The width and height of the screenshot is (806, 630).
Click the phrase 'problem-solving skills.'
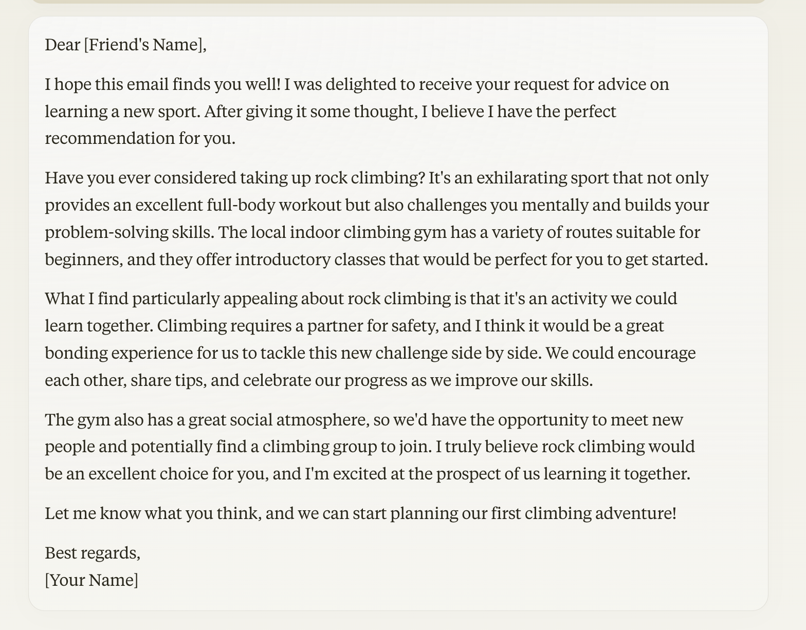[130, 232]
